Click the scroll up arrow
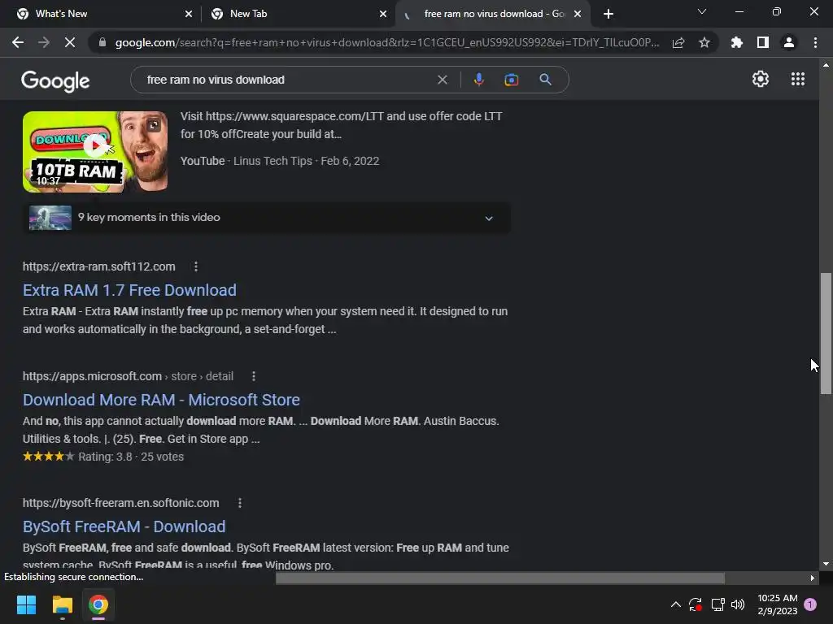This screenshot has width=833, height=624. [x=826, y=65]
